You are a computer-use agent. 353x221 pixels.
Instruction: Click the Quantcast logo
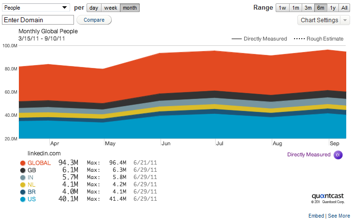point(328,196)
